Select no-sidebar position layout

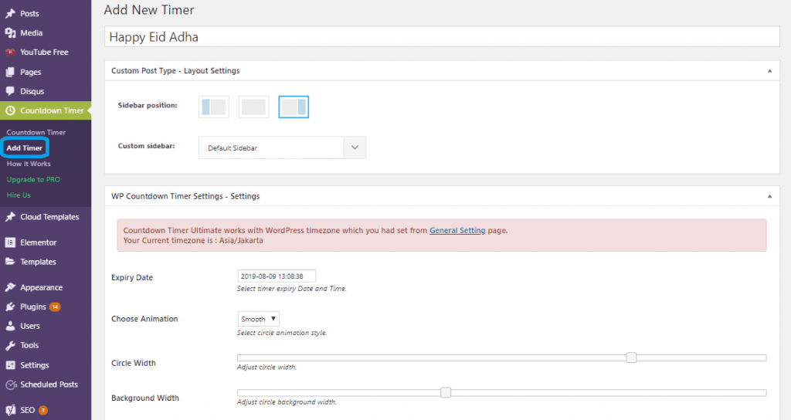[253, 107]
